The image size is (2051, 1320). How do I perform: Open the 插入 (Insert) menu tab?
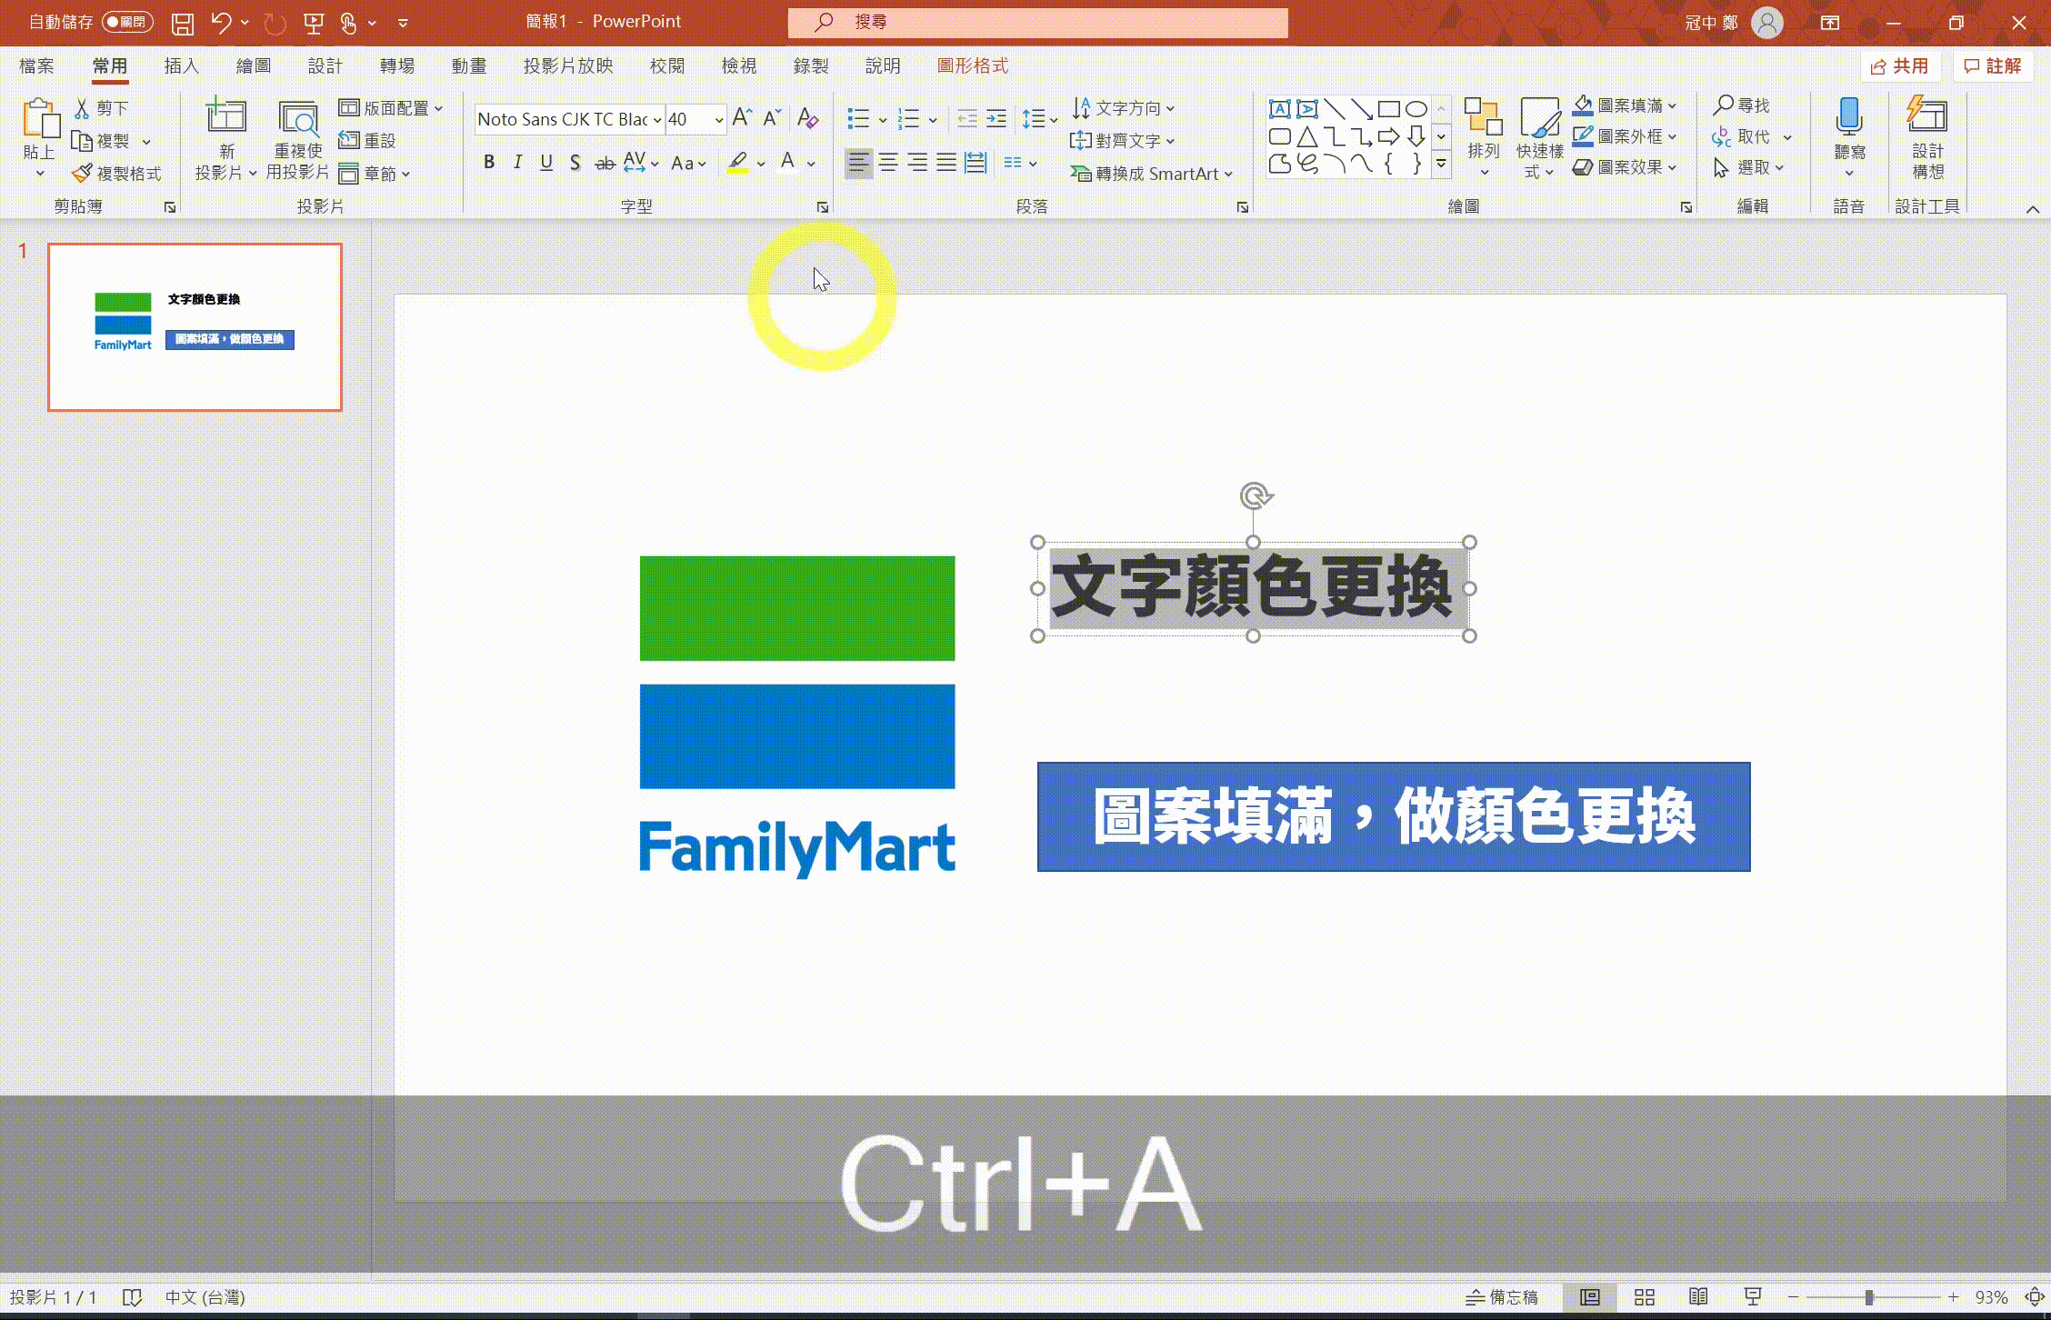click(x=179, y=65)
